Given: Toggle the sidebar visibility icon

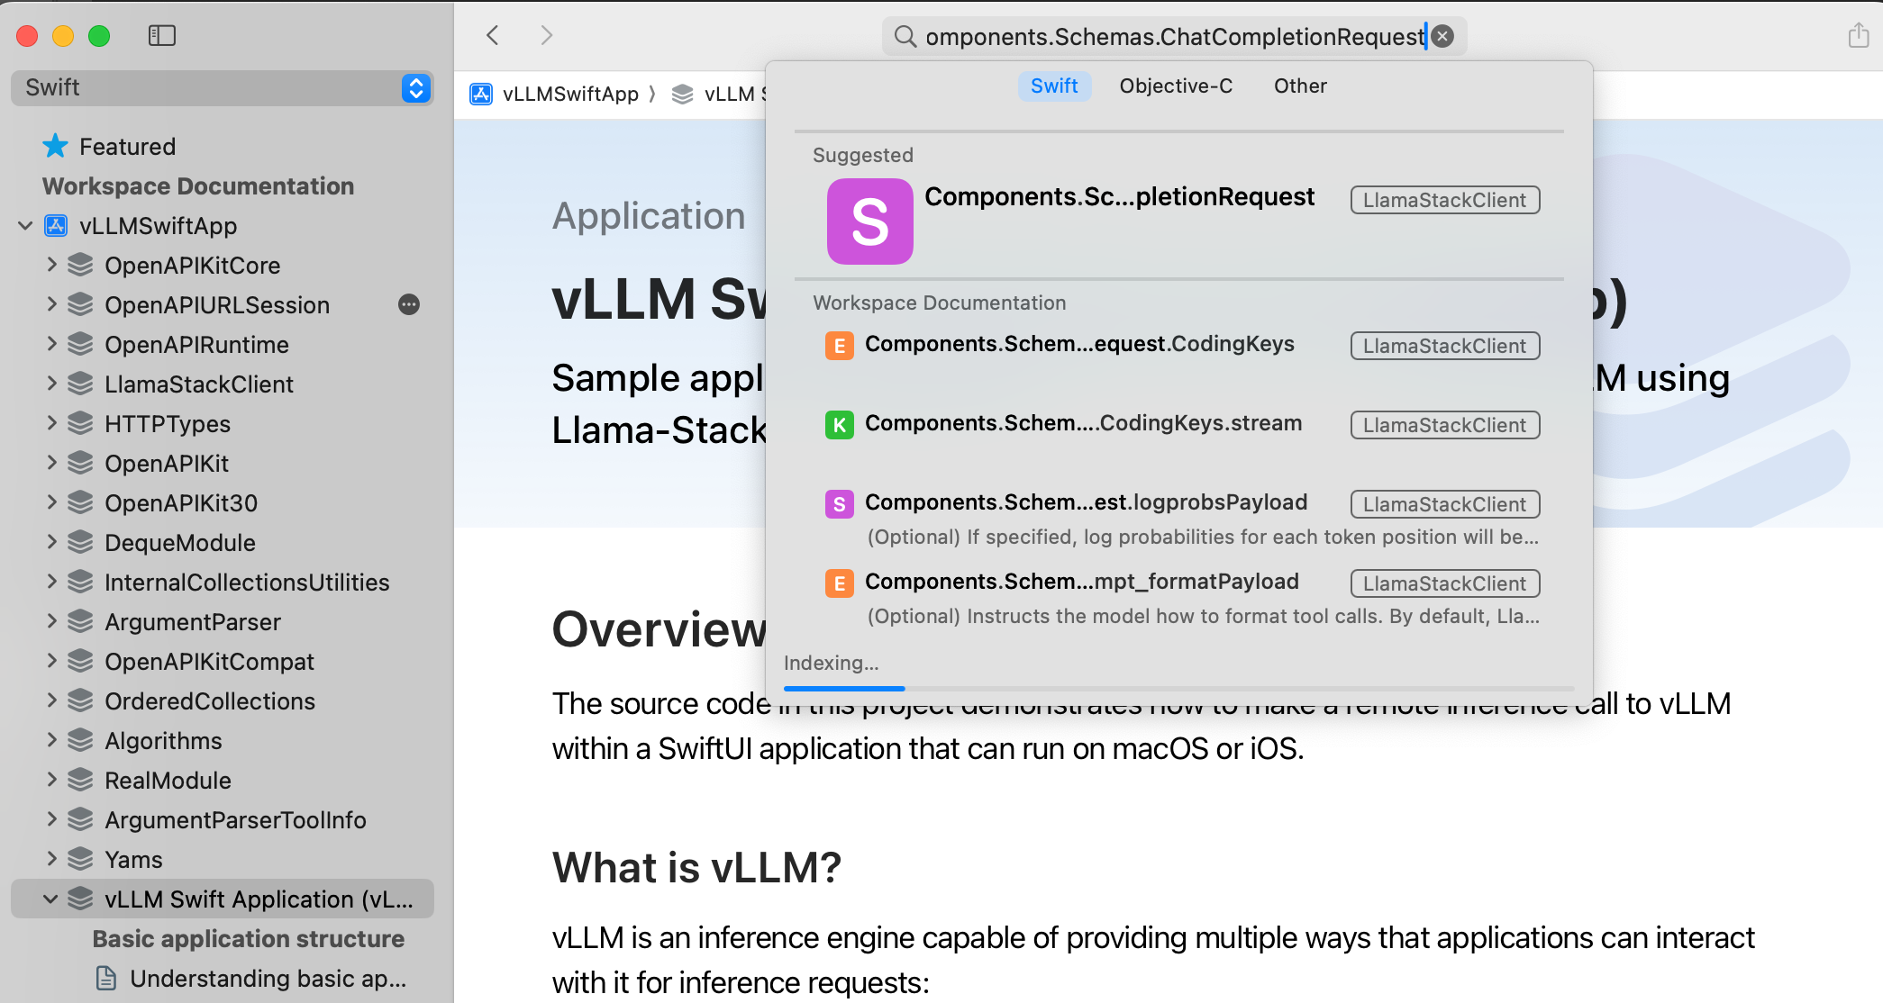Looking at the screenshot, I should click(x=161, y=35).
